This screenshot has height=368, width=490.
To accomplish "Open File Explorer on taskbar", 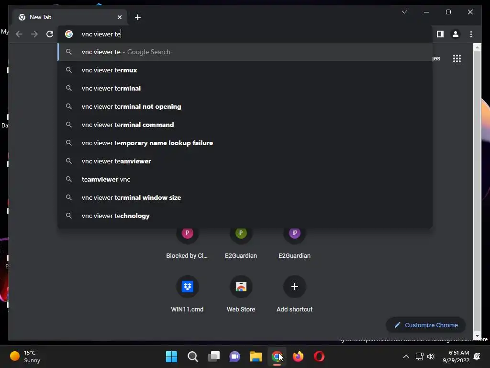I will [x=256, y=356].
